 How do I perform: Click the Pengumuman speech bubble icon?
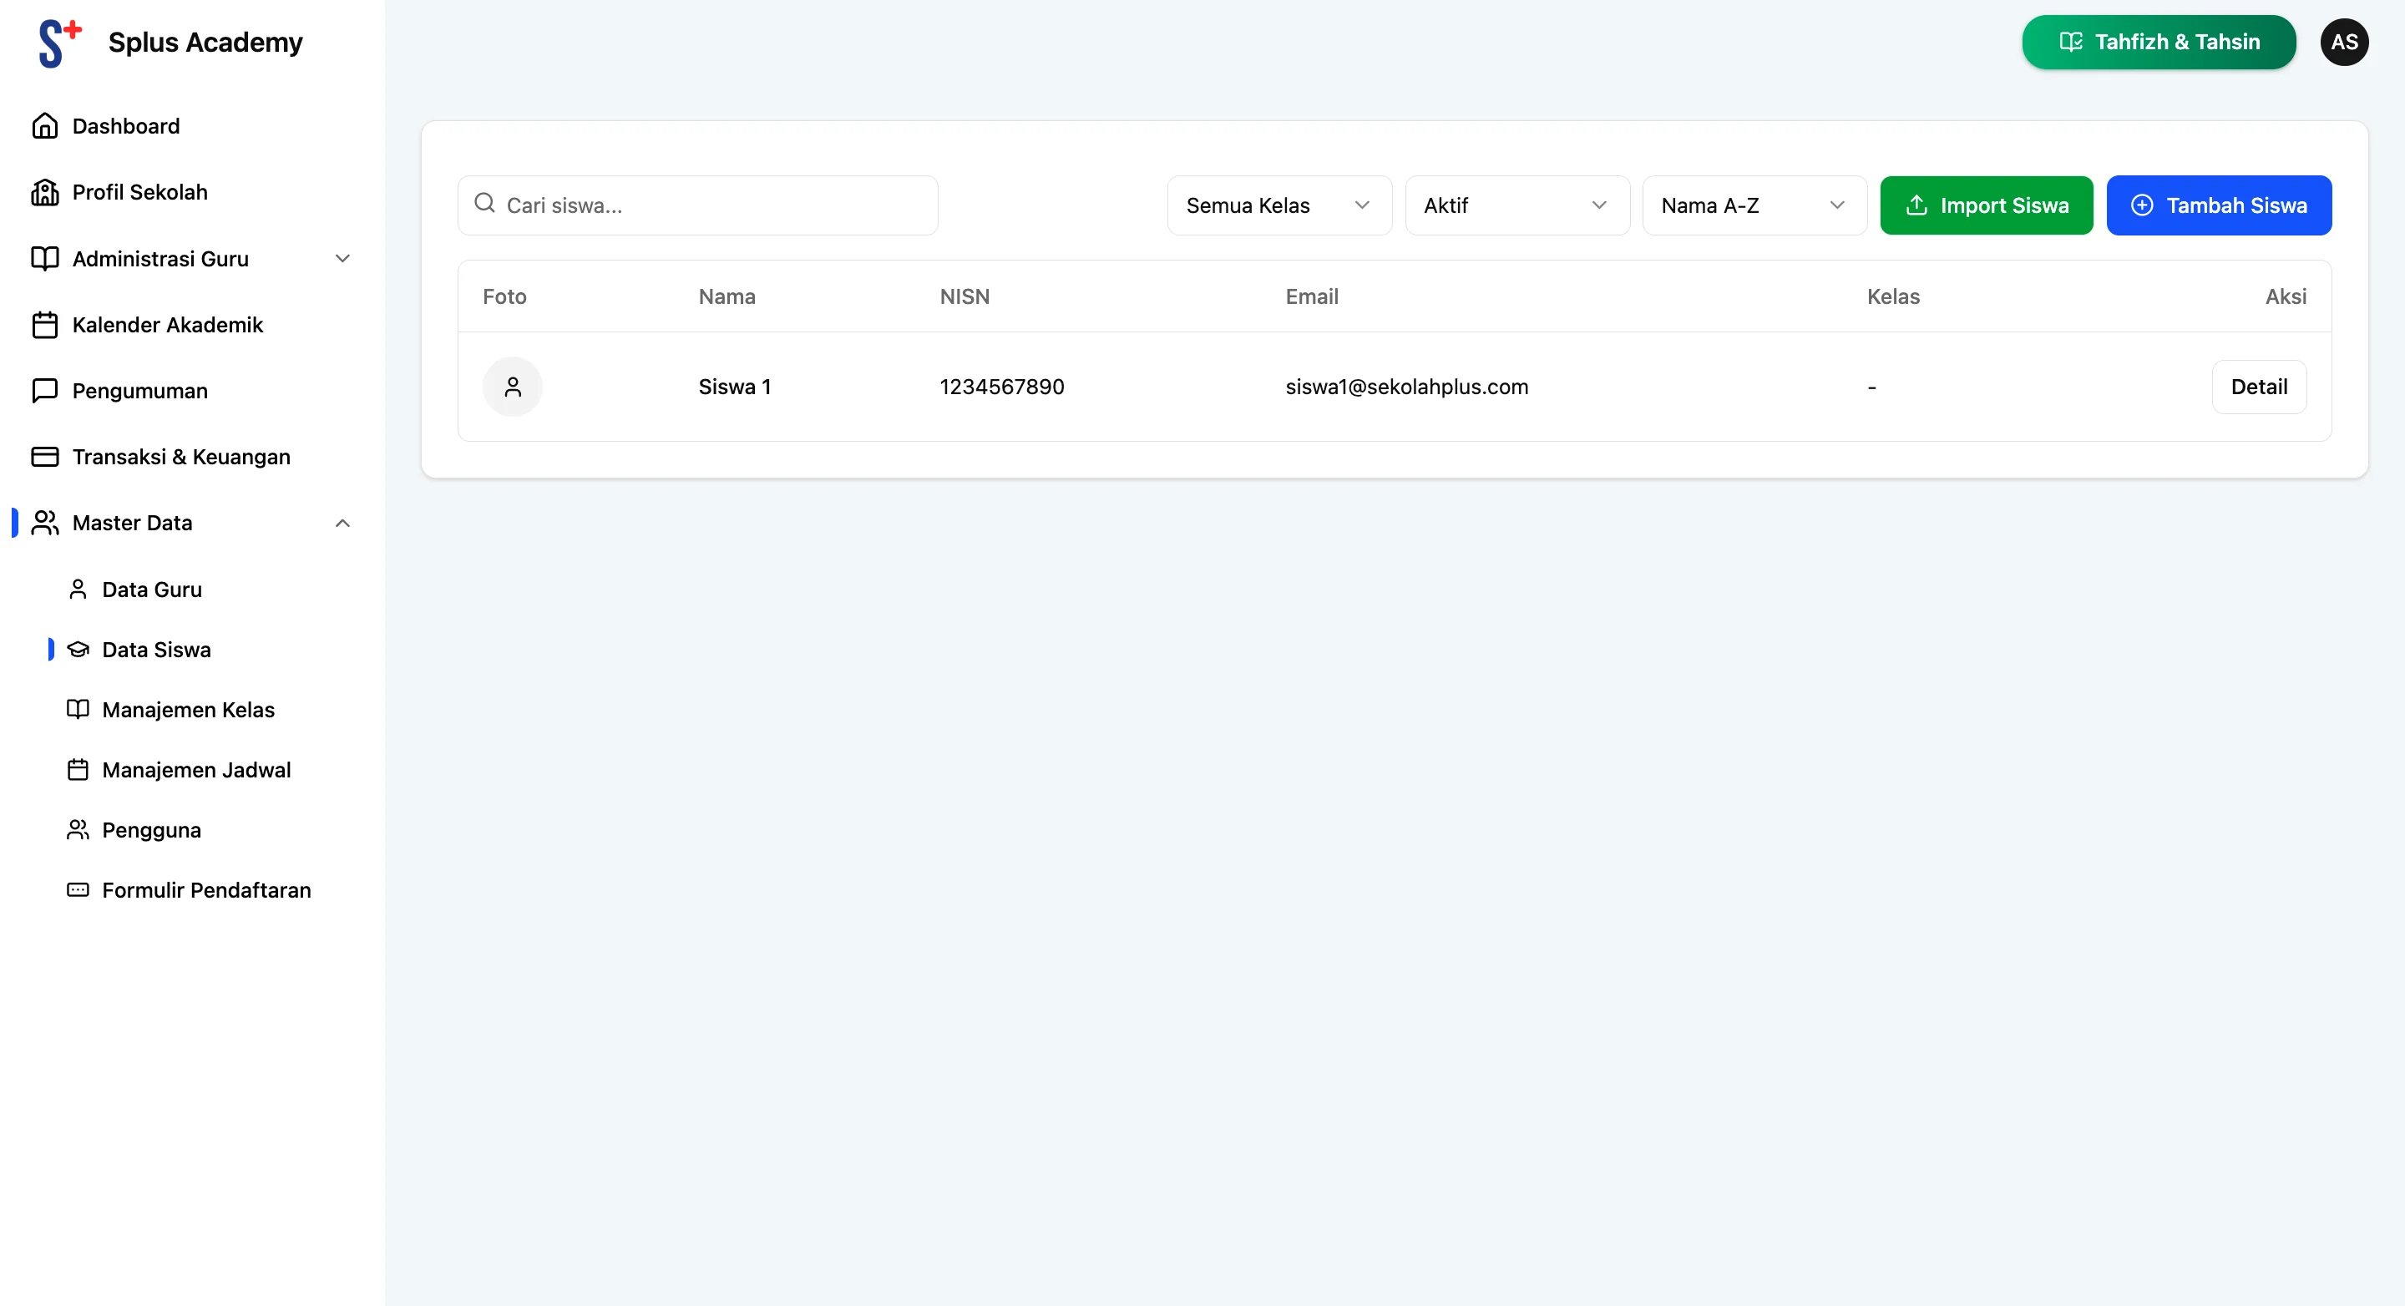coord(46,390)
